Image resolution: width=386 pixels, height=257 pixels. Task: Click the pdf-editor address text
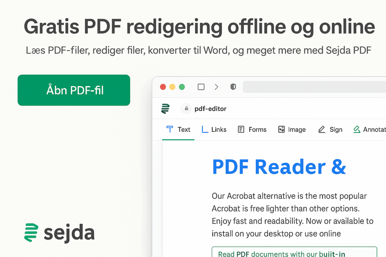click(210, 109)
